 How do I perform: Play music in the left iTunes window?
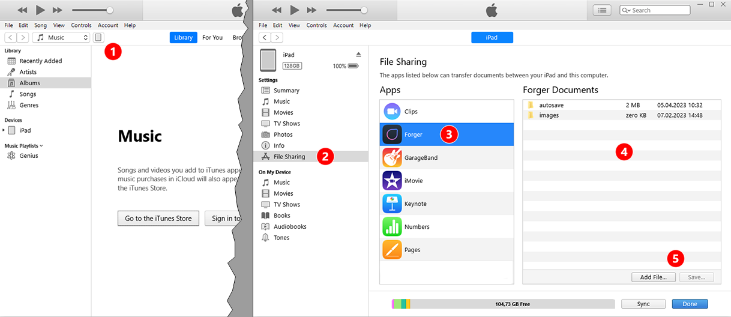(x=40, y=10)
